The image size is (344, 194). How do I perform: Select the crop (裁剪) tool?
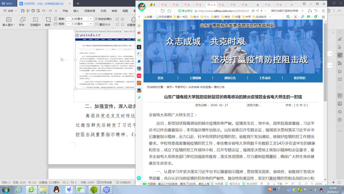[48, 22]
